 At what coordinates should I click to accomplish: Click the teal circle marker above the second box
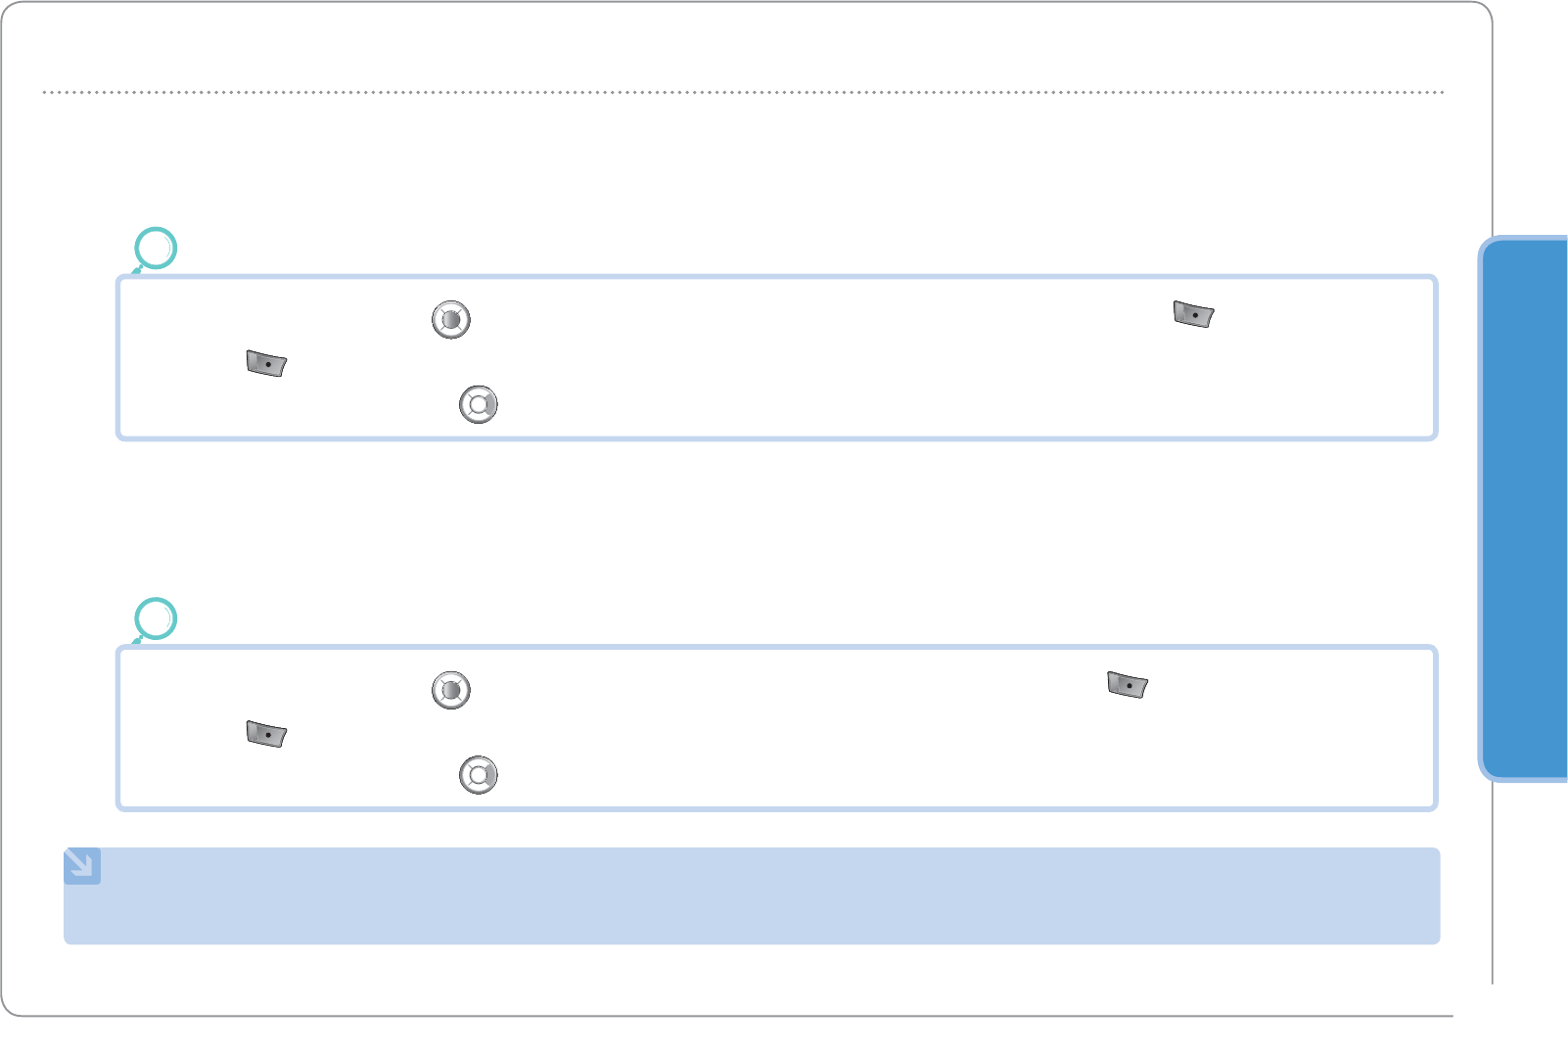coord(156,618)
